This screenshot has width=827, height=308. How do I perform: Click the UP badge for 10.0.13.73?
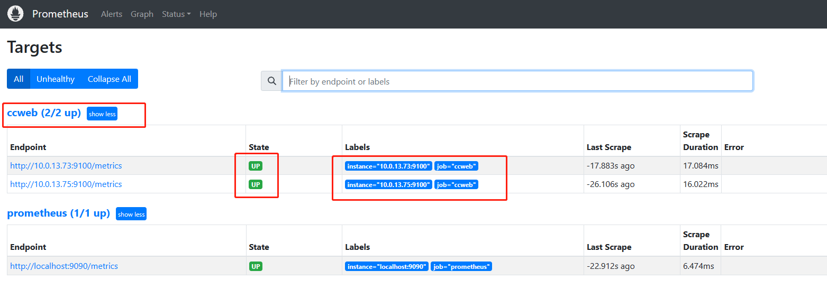click(x=256, y=166)
